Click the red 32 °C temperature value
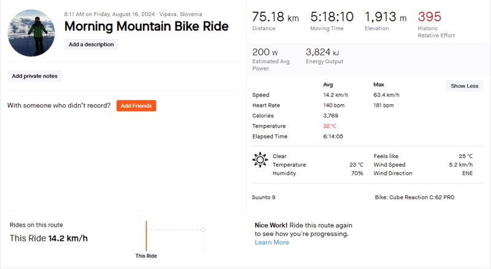Viewport: 491px width, 269px height. (331, 126)
